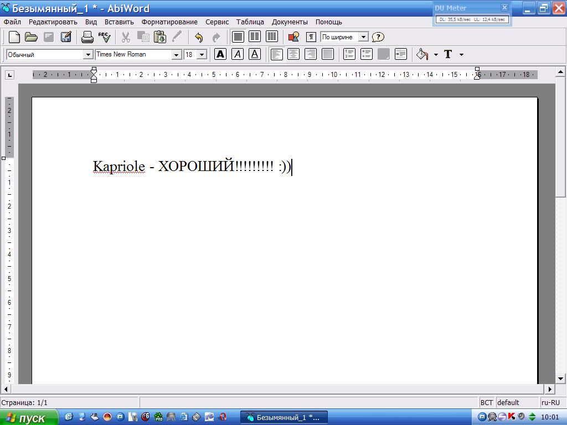Click the 'Страница: 1/1' status text
This screenshot has width=567, height=425.
24,403
